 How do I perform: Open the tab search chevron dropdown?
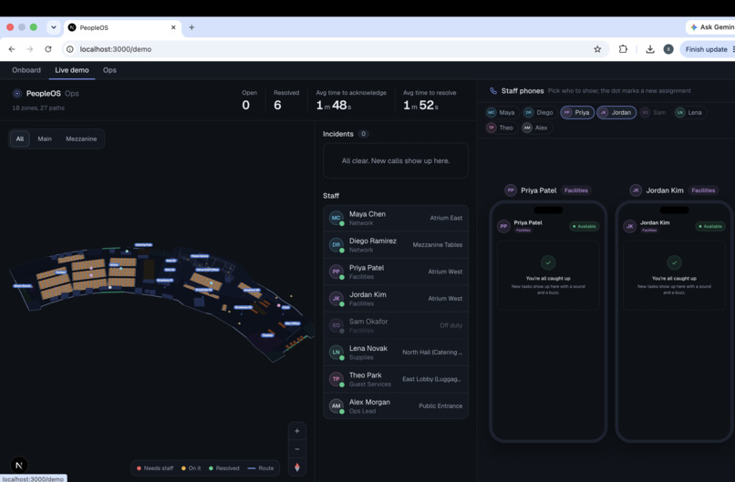[x=54, y=27]
